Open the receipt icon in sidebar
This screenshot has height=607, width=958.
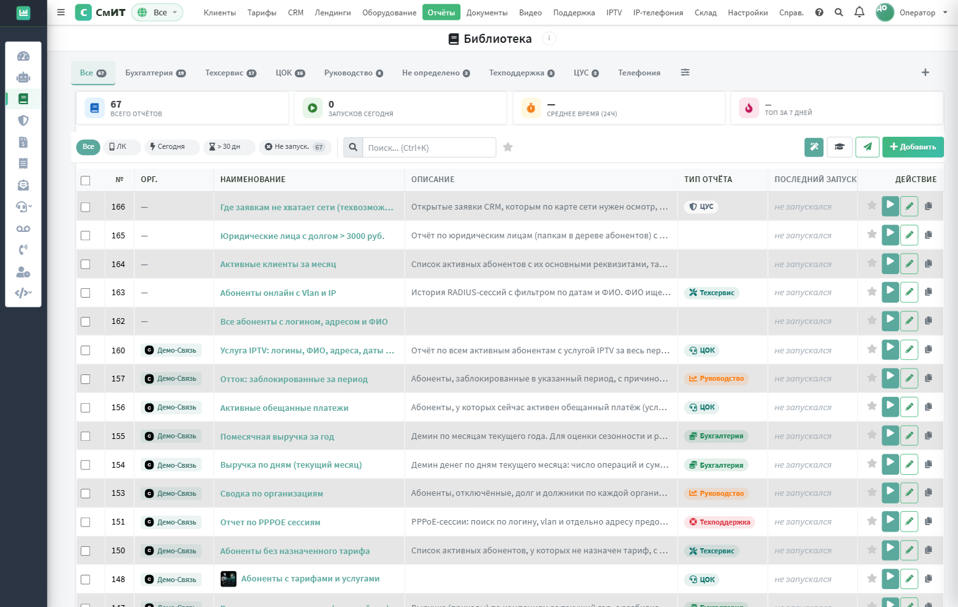pos(23,164)
